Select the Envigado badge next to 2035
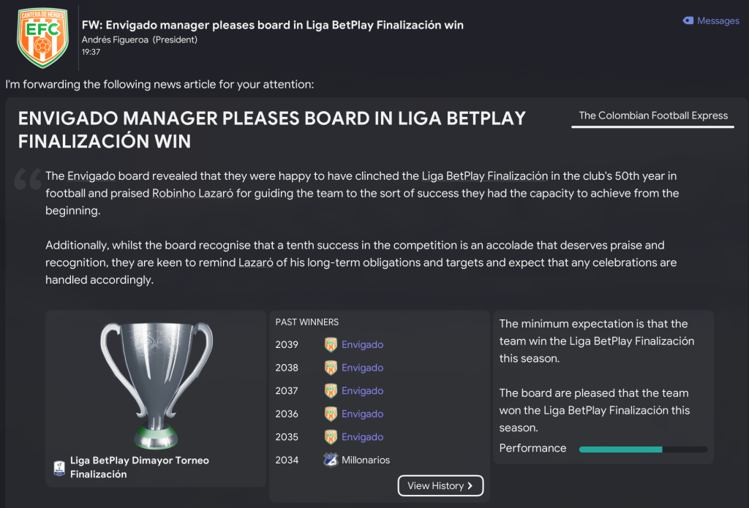 pyautogui.click(x=331, y=437)
